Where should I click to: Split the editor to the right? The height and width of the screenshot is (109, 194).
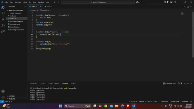(x=188, y=7)
